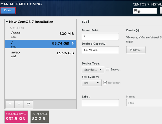The image size is (162, 124).
Task: Click the Total Space 80 GiB box
Action: point(39,116)
